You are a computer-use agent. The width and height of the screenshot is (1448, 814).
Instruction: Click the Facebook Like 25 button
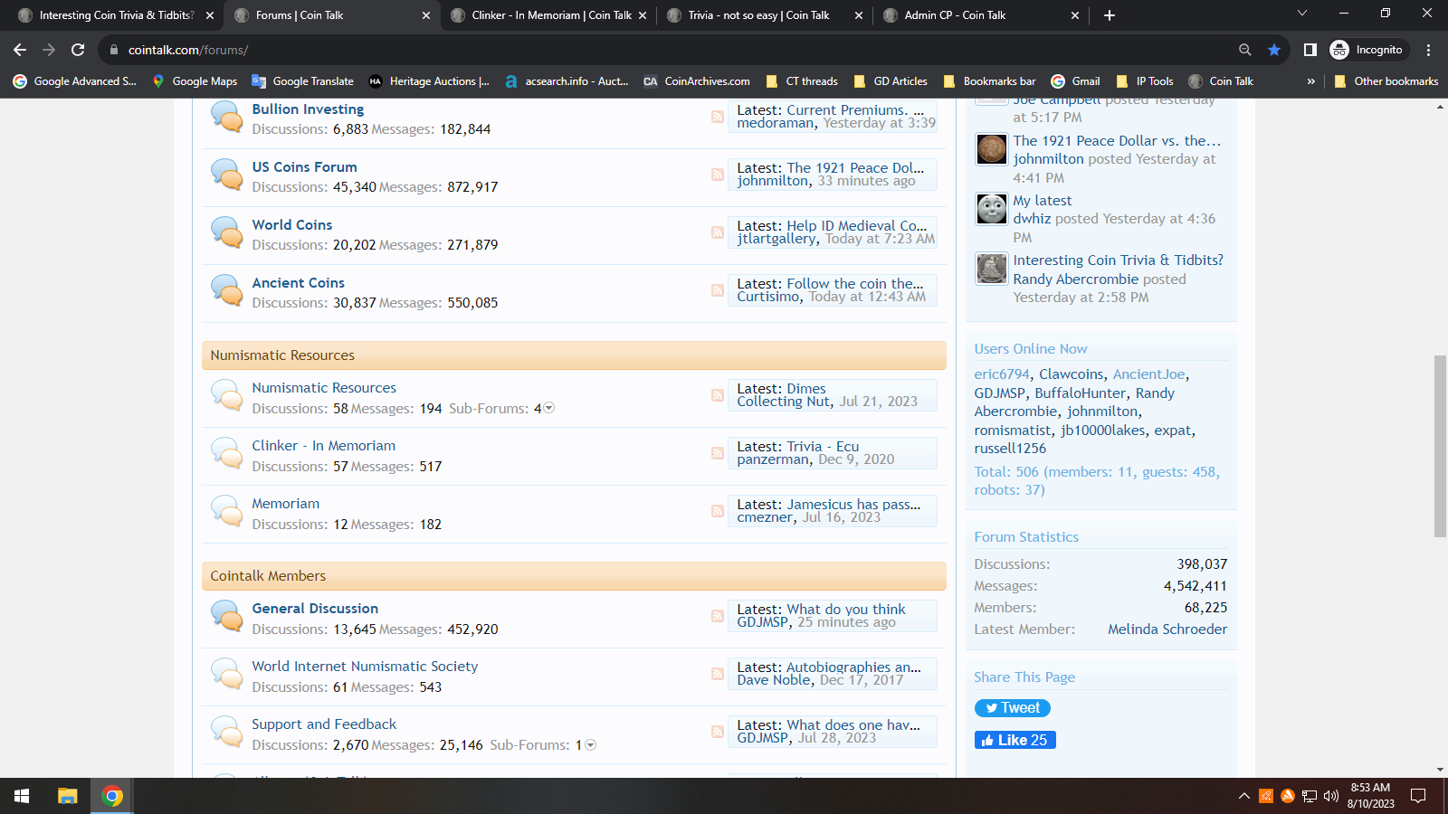coord(1015,740)
